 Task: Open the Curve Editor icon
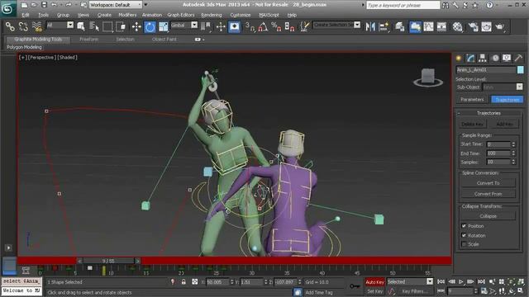point(428,26)
